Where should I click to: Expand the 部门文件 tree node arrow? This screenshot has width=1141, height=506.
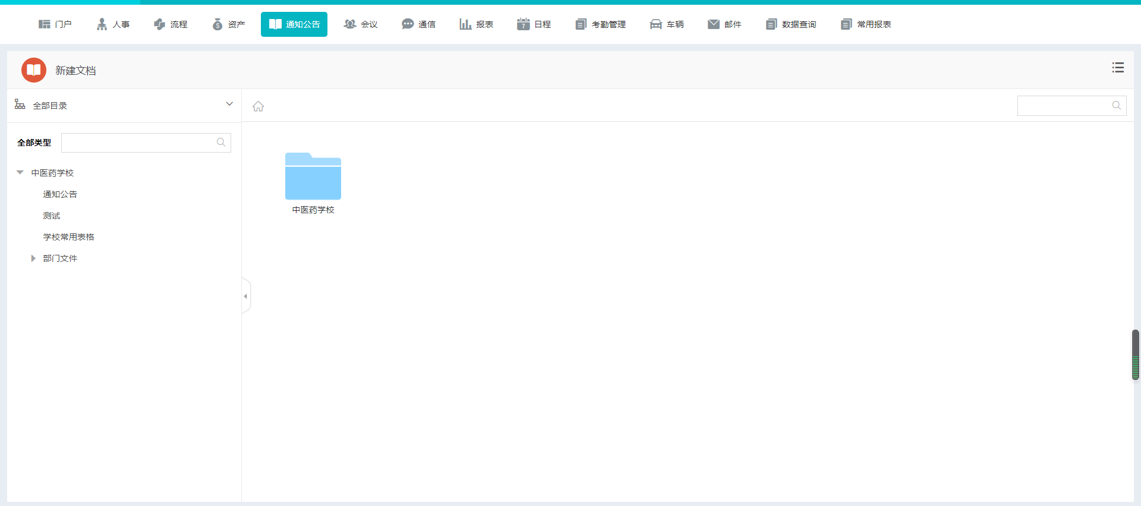click(33, 258)
